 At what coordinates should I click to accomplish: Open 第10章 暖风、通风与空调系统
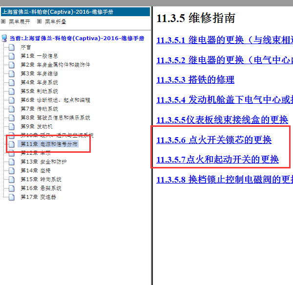pyautogui.click(x=57, y=135)
